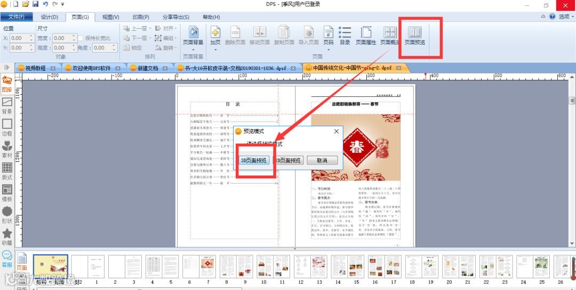Click the 删除页面 icon
This screenshot has width=576, height=290.
pyautogui.click(x=235, y=32)
